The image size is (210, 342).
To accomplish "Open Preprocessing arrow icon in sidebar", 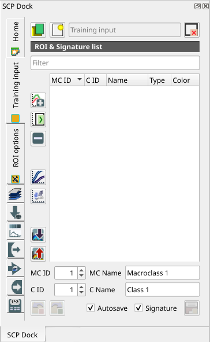I will tap(16, 249).
